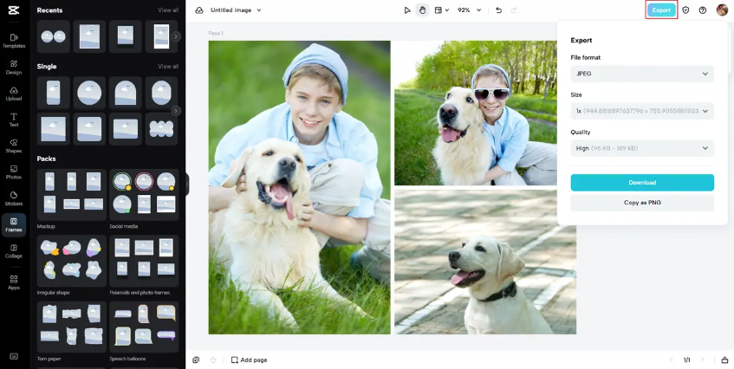Open the JPEG file format dropdown
The width and height of the screenshot is (734, 369).
pos(642,74)
